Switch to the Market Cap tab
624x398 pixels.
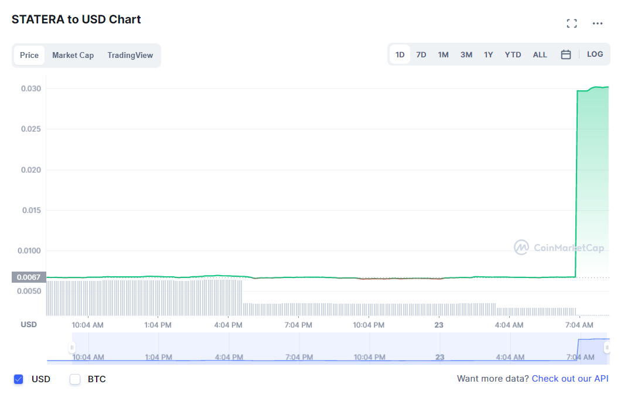(x=73, y=55)
